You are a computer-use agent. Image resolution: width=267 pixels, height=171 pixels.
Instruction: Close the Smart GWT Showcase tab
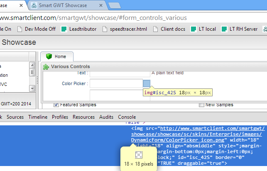100,5
